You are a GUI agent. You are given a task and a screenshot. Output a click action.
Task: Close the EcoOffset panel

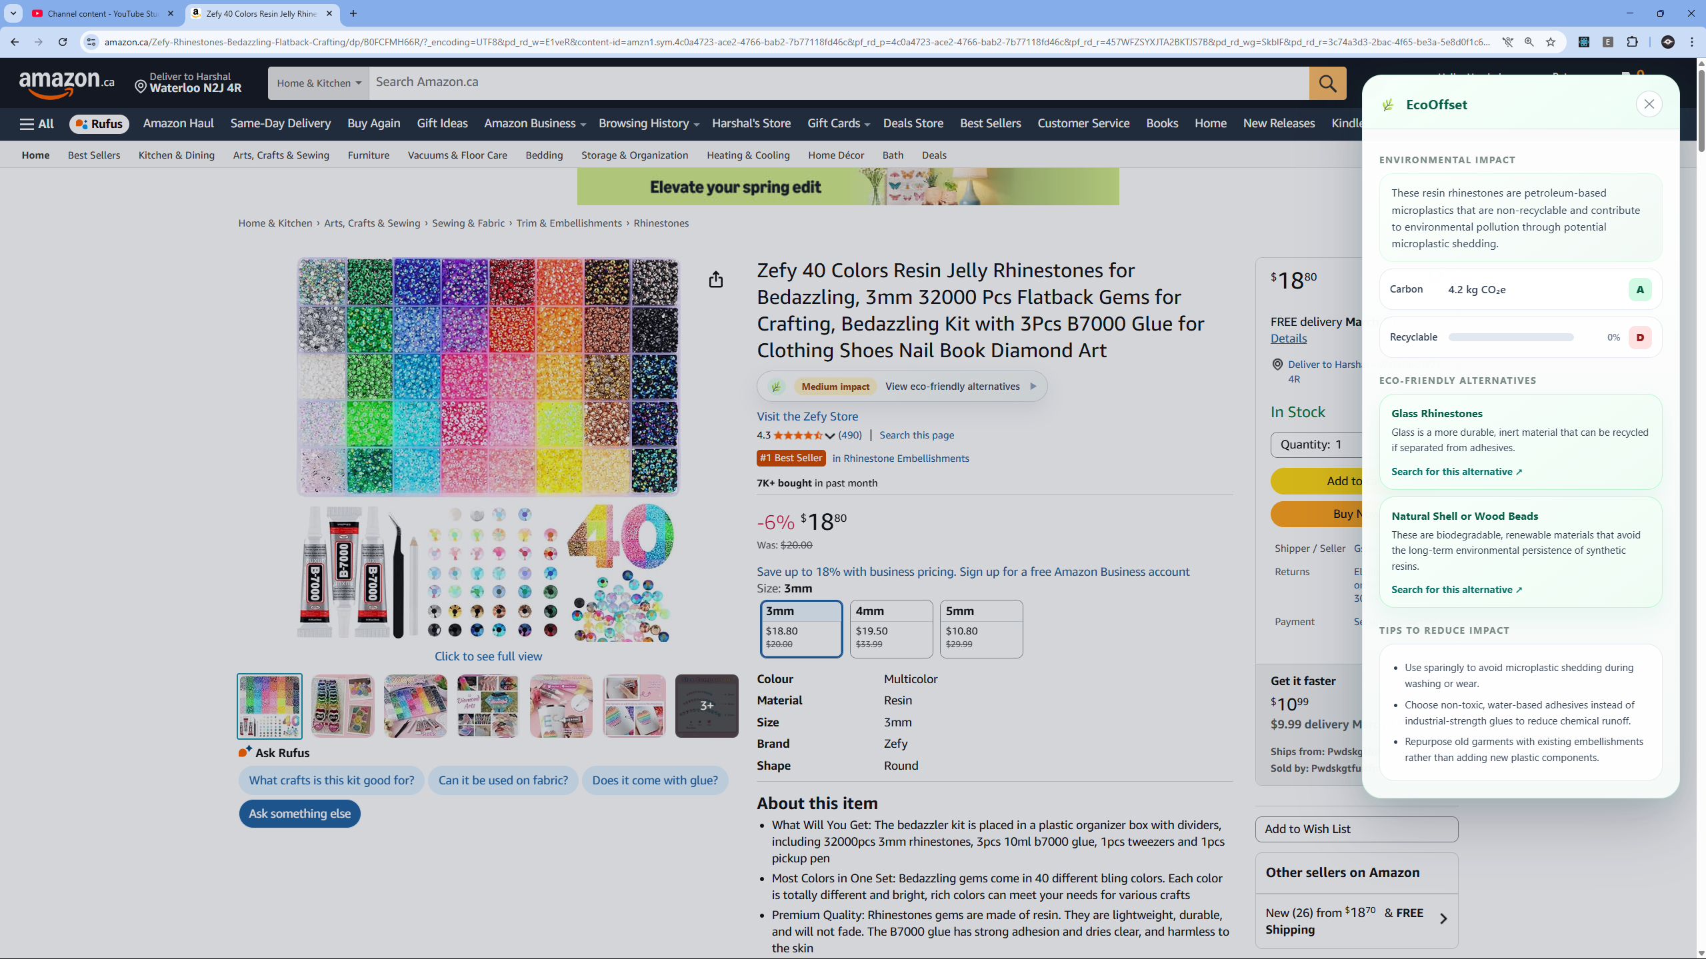pos(1649,105)
